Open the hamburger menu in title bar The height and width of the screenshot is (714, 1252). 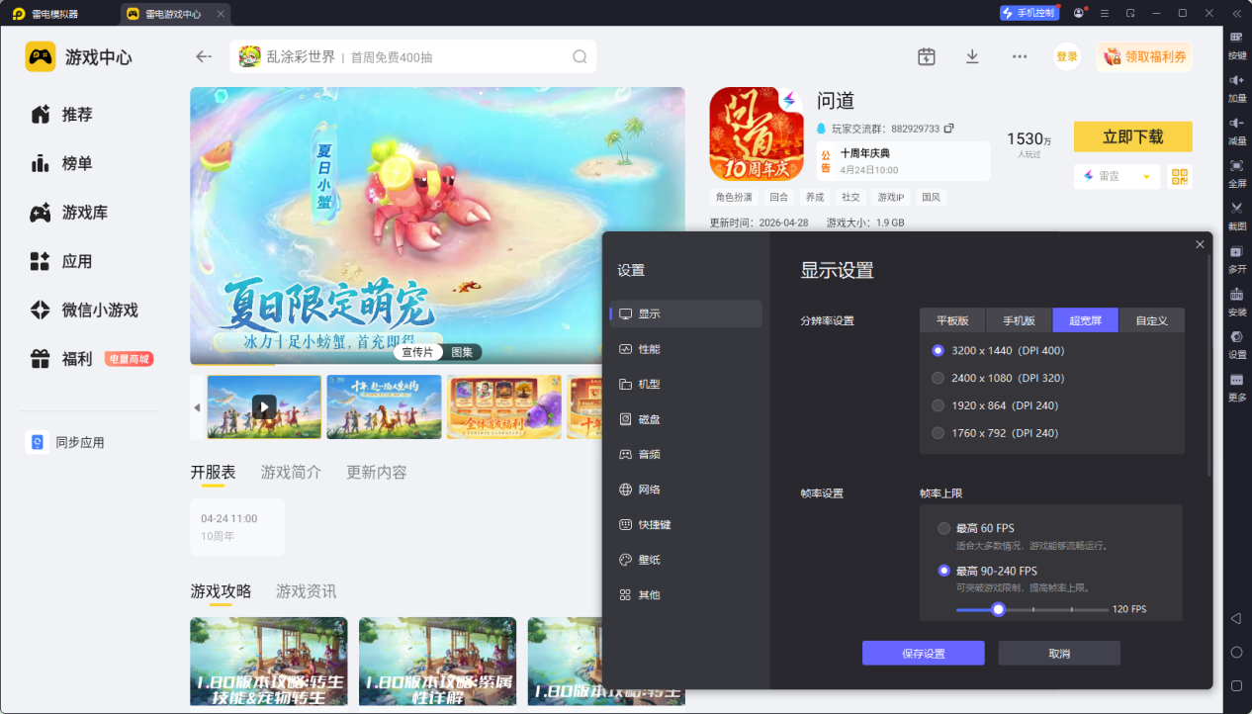[1104, 13]
